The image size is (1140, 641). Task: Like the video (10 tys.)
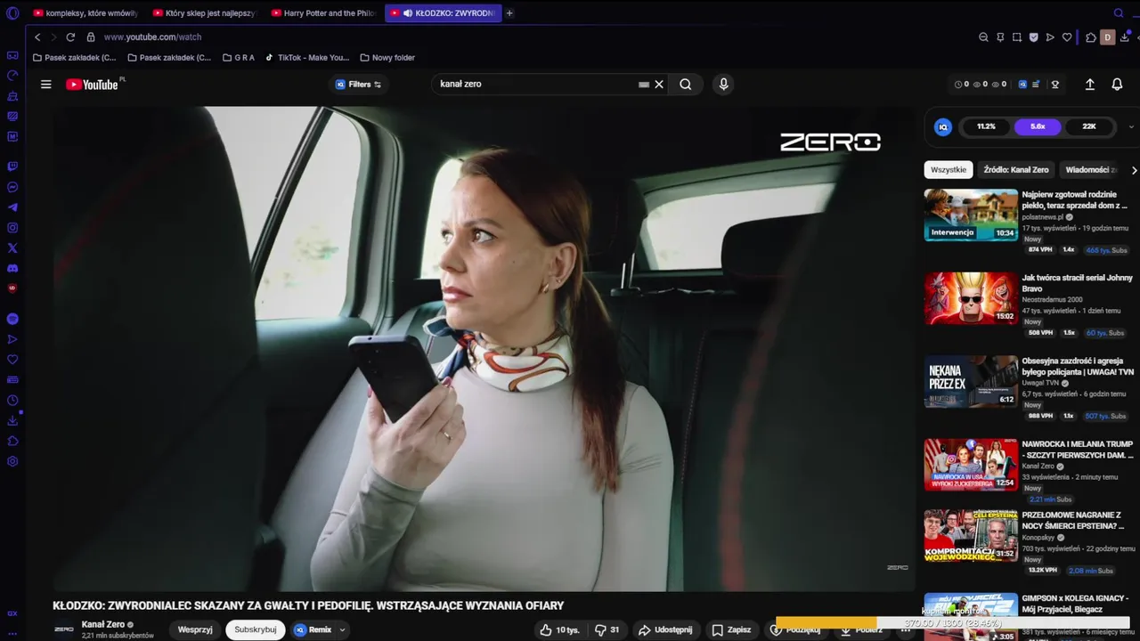click(559, 629)
